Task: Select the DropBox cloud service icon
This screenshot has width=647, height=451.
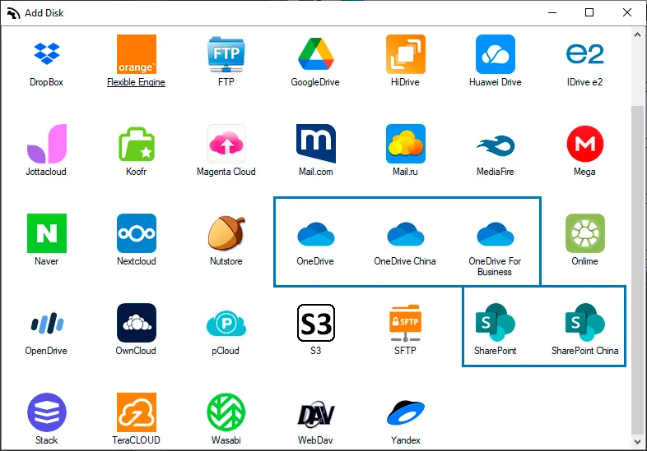Action: [47, 54]
